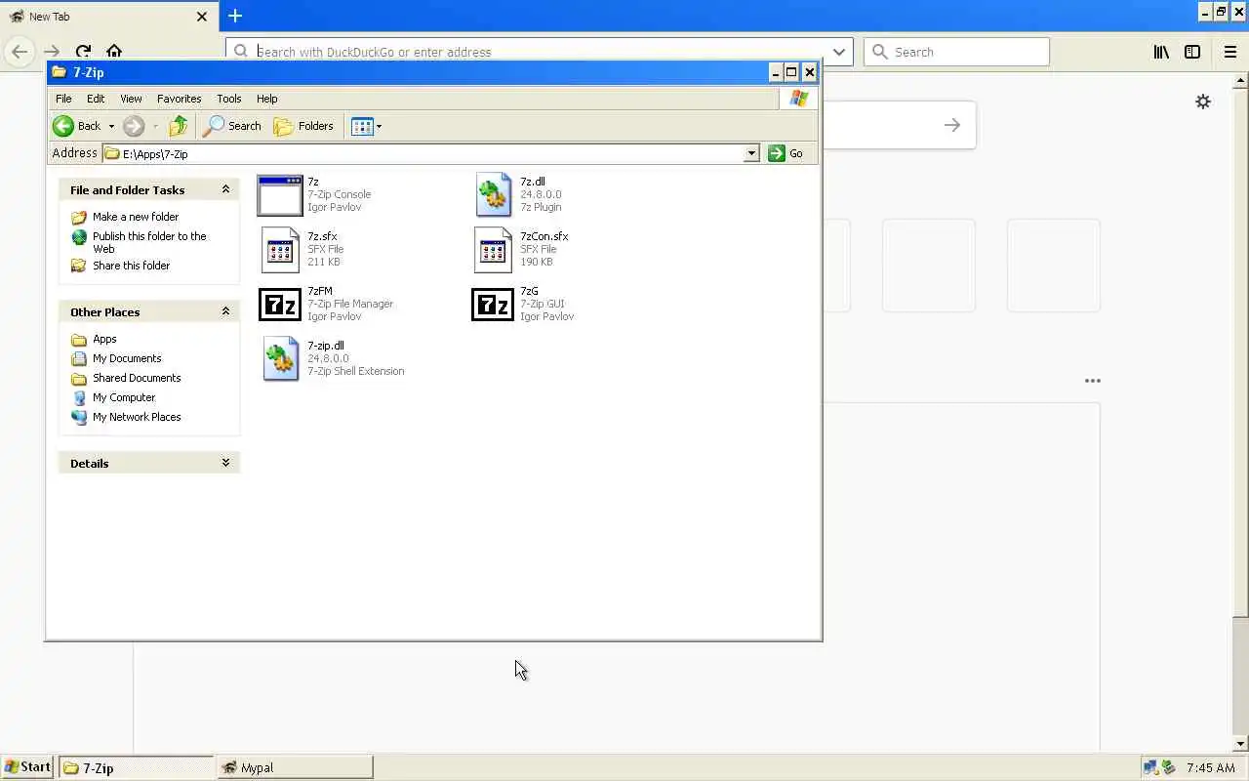
Task: Open the Back history dropdown arrow
Action: pos(111,126)
